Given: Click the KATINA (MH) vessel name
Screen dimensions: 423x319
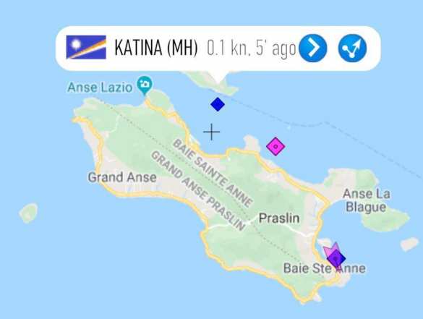Looking at the screenshot, I should (x=156, y=48).
